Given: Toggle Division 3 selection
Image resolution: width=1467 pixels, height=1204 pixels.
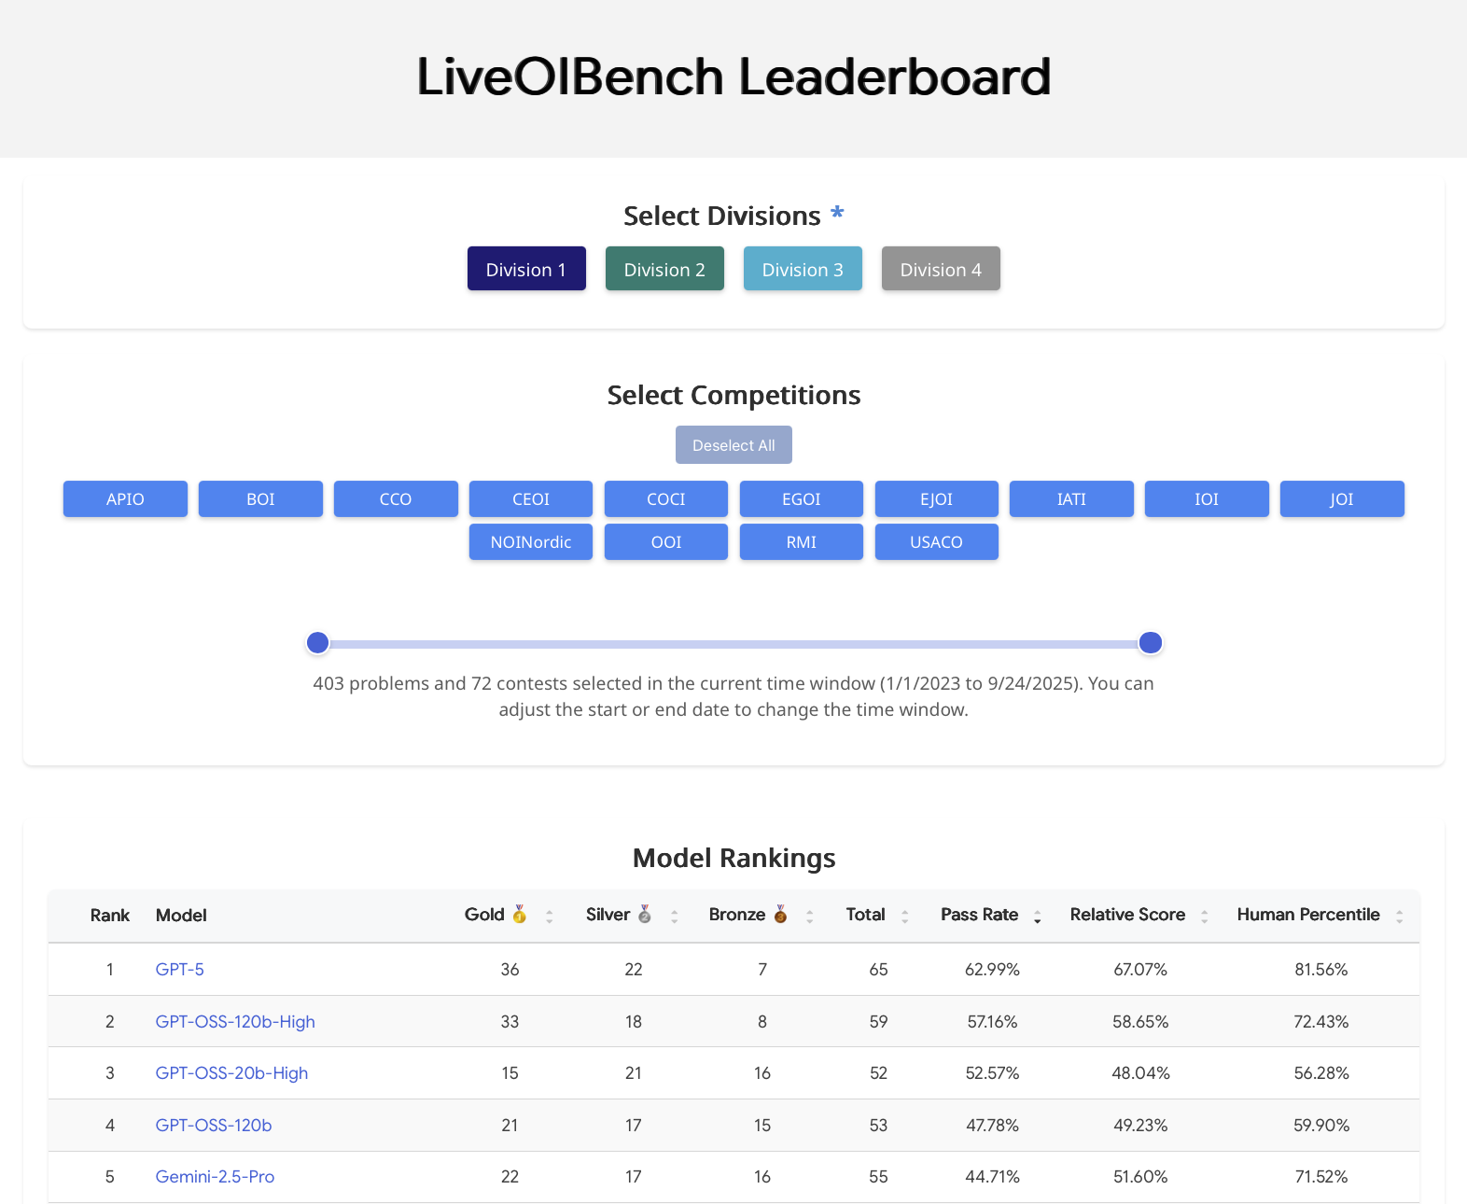Looking at the screenshot, I should coord(803,269).
